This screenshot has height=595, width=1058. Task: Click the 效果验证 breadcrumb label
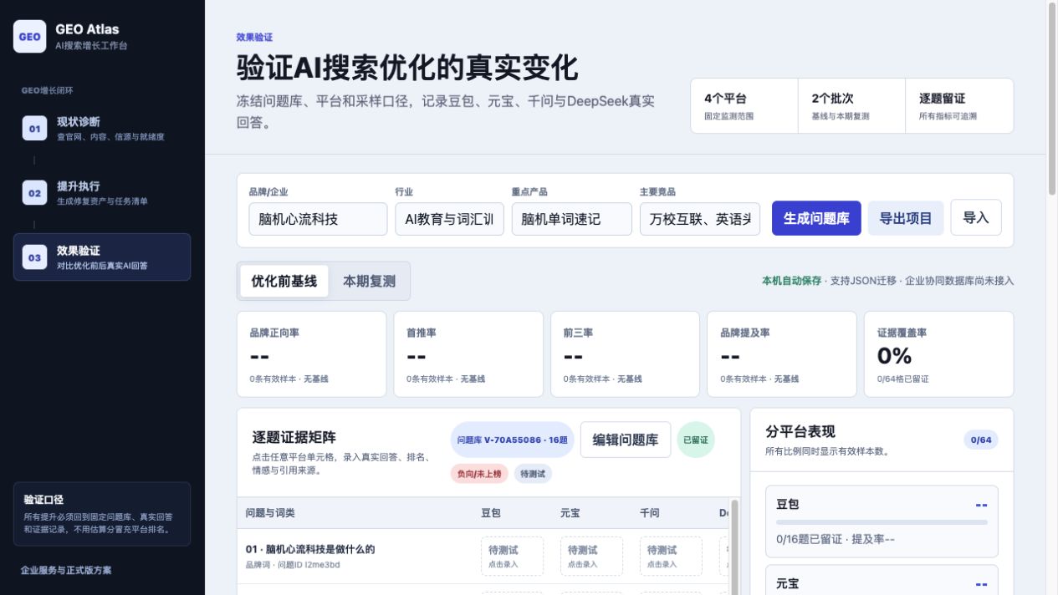[254, 38]
